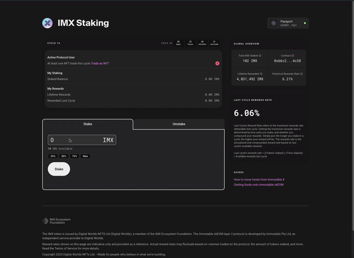354x258 pixels.
Task: Click the white Stake submit button
Action: tap(59, 169)
